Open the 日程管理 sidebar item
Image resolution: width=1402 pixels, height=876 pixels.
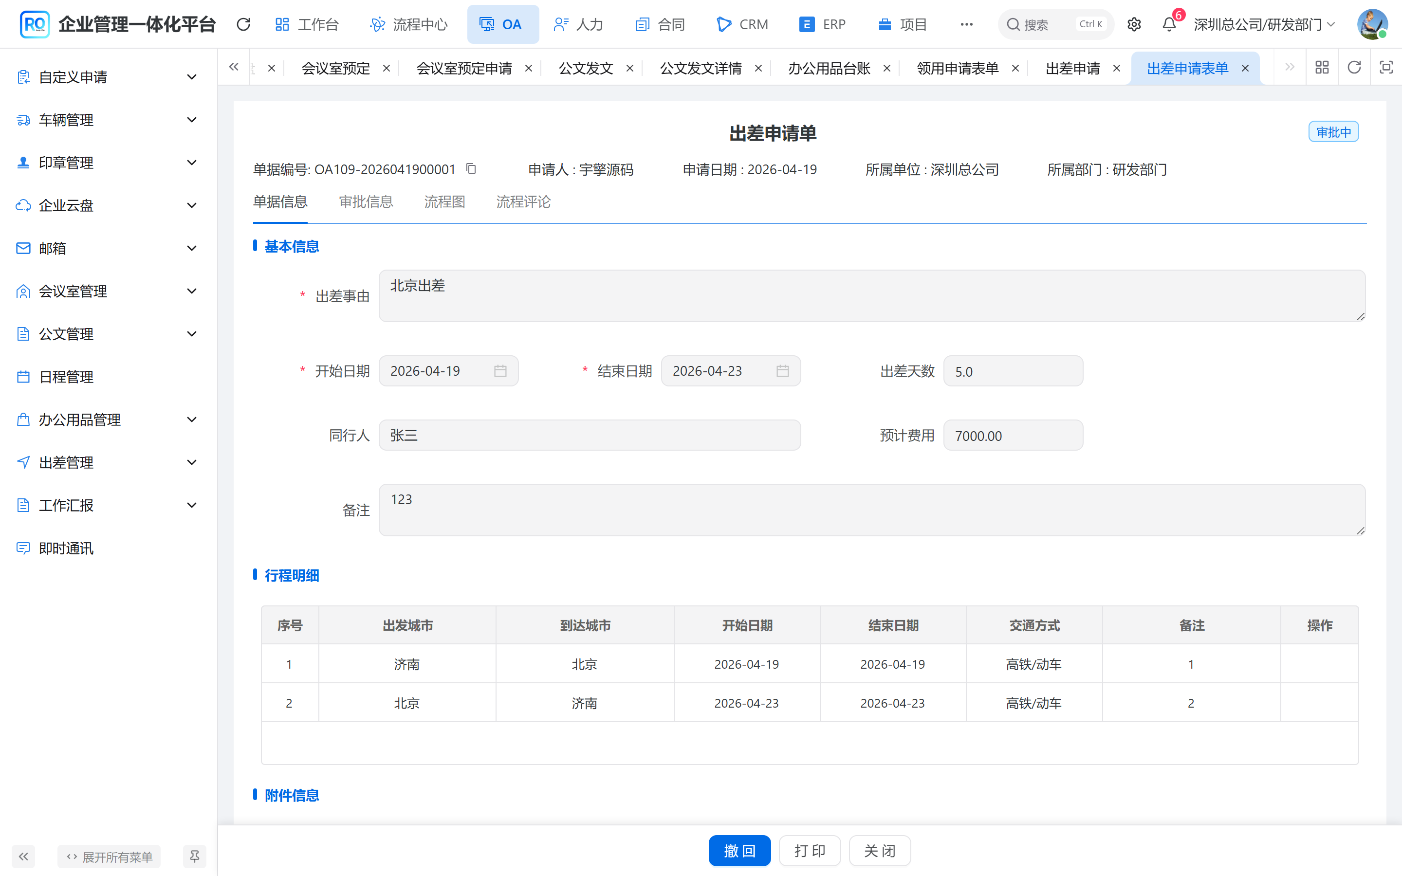(x=109, y=377)
